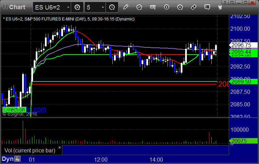
Task: Click the Vol (current price bar) label
Action: tap(30, 150)
